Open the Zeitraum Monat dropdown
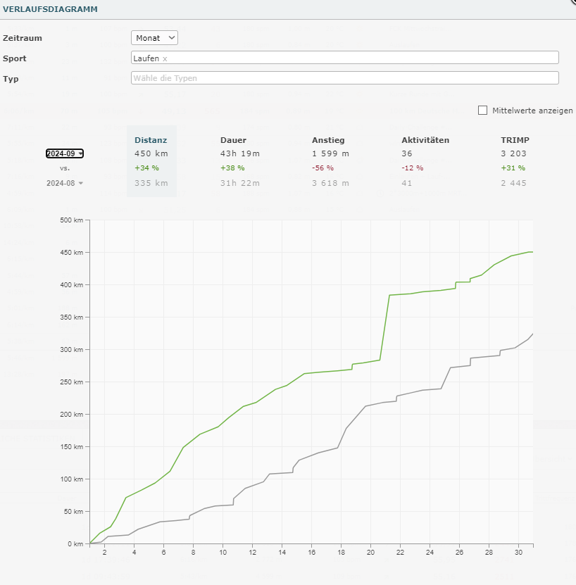The height and width of the screenshot is (585, 576). (x=154, y=38)
